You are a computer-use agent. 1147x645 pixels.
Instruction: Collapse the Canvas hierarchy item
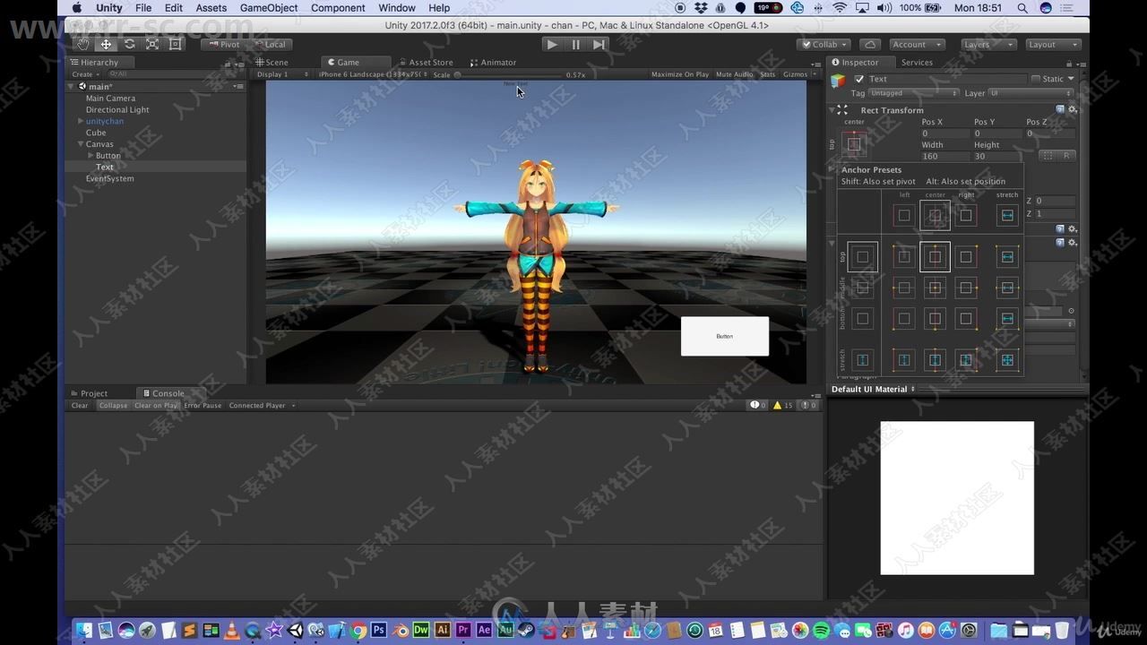pos(81,144)
